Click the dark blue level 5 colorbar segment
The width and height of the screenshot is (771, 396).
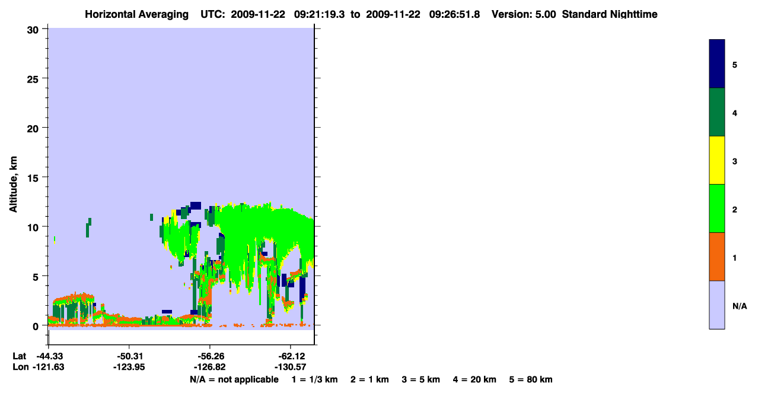716,64
